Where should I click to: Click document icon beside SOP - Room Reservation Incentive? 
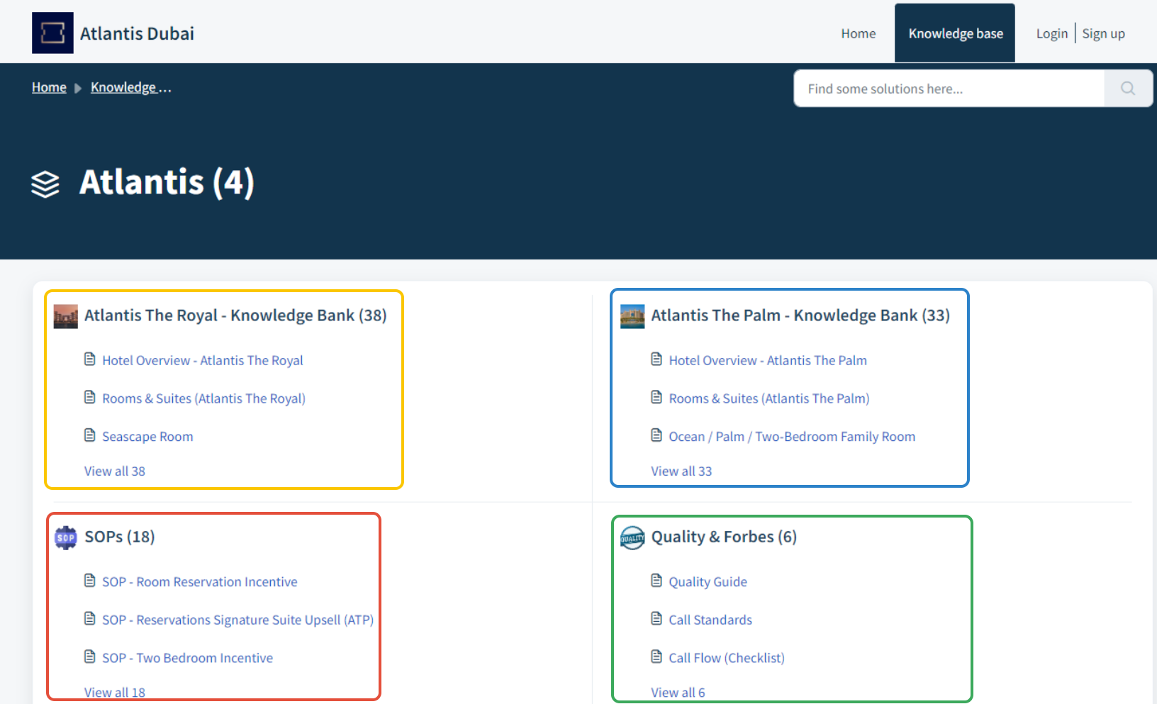(x=90, y=581)
